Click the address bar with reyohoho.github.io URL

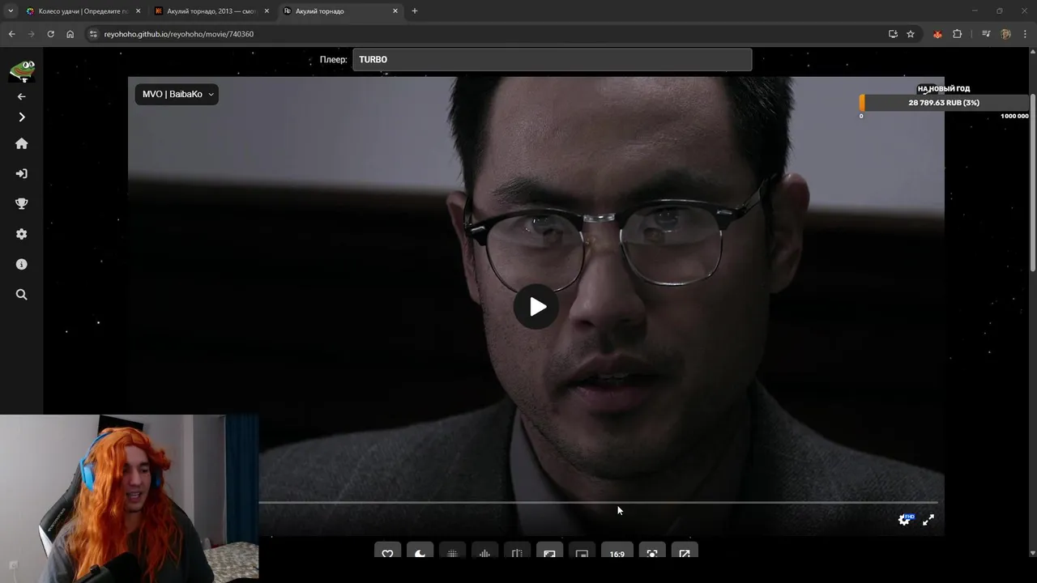[x=486, y=34]
